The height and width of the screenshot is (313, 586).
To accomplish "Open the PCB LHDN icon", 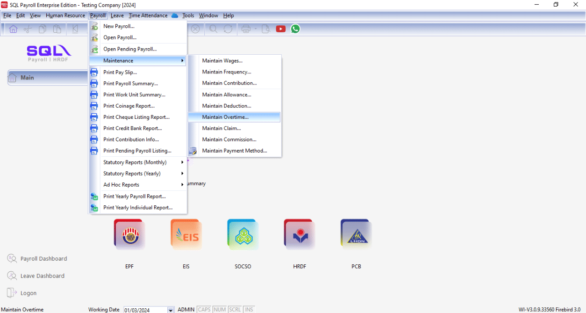I will click(356, 235).
